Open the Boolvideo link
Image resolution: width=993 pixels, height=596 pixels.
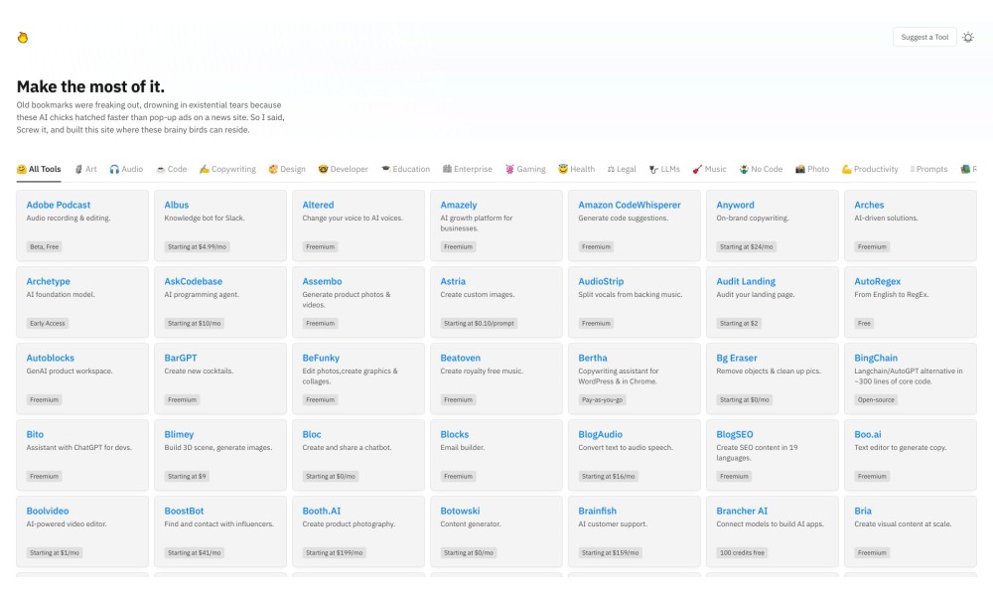point(48,512)
